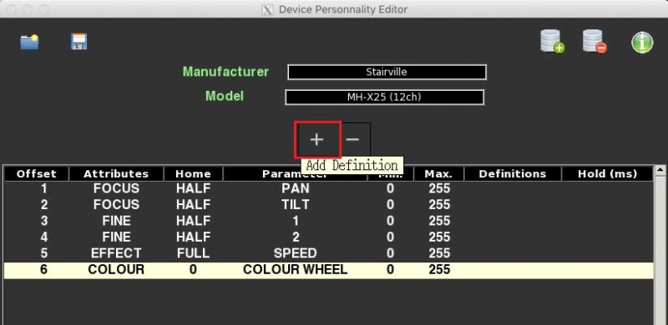This screenshot has width=668, height=325.
Task: Click scrollbar up arrow of table
Action: pyautogui.click(x=660, y=170)
